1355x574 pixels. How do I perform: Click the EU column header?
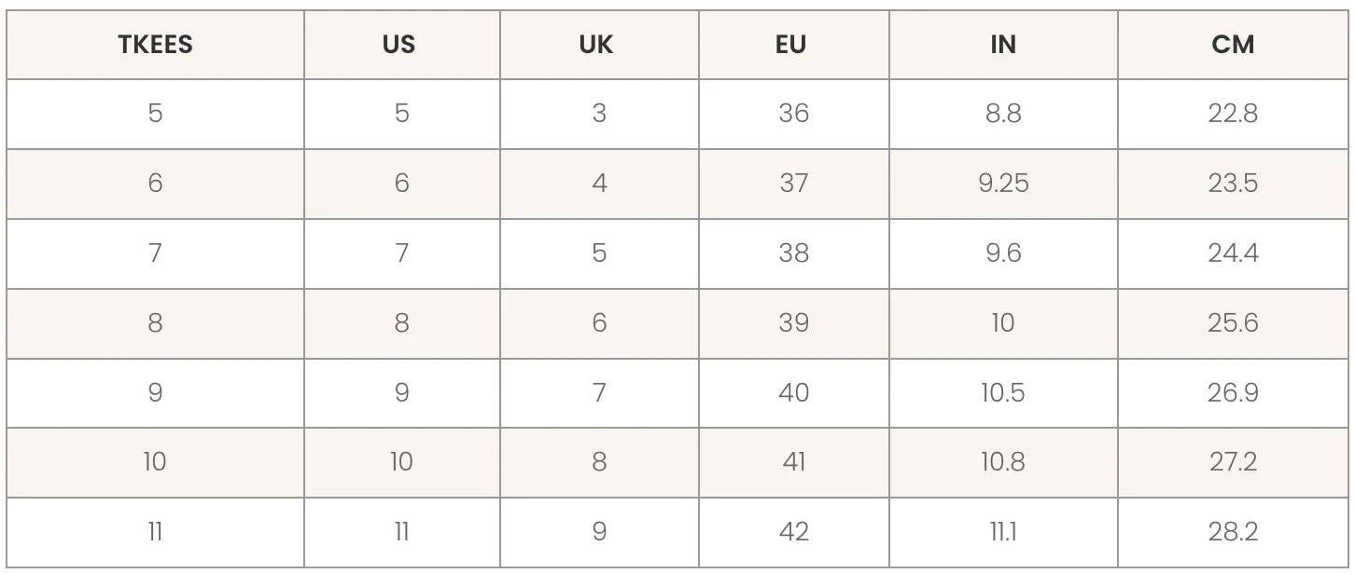point(791,45)
